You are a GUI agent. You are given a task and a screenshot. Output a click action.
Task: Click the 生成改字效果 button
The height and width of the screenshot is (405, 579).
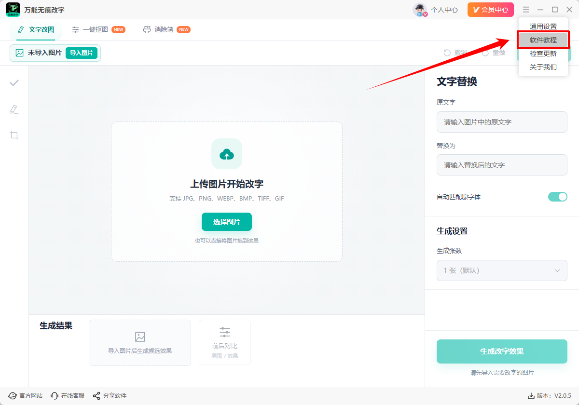pos(502,351)
